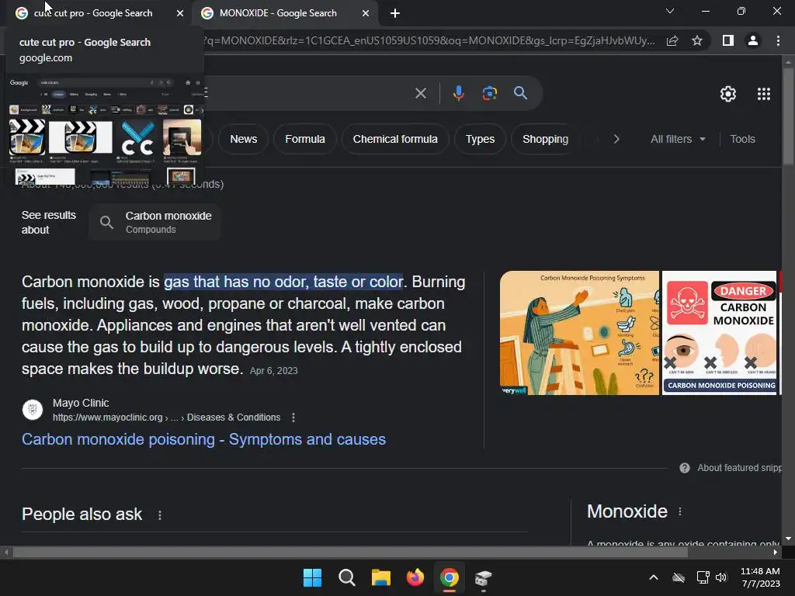Click the horizontal page scrollbar thumb
The height and width of the screenshot is (596, 795).
[x=350, y=552]
